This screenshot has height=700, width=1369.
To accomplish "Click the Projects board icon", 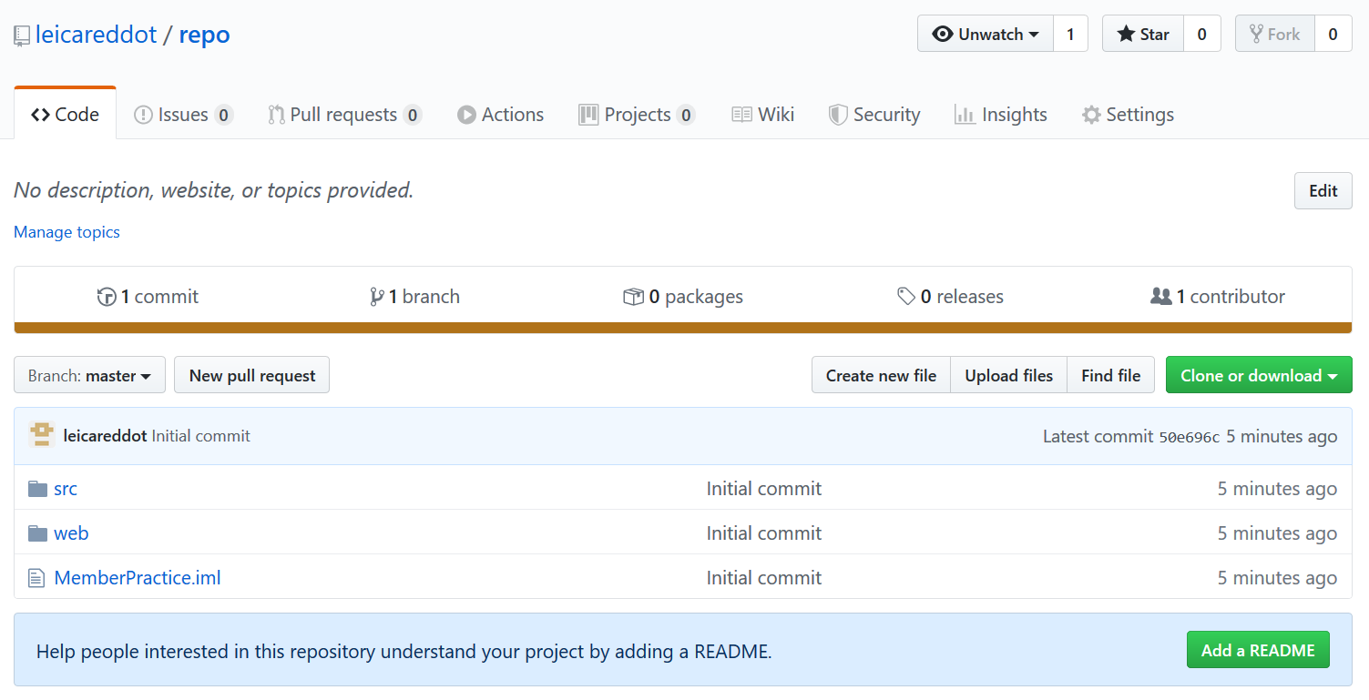I will [x=588, y=115].
